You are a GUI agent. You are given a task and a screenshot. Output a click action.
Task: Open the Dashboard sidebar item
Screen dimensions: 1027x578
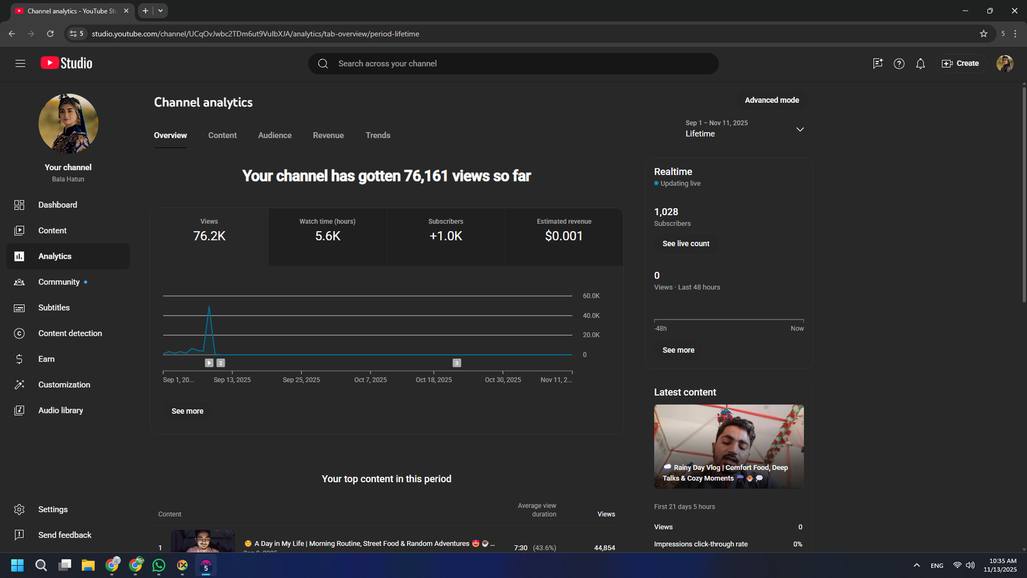pos(58,205)
